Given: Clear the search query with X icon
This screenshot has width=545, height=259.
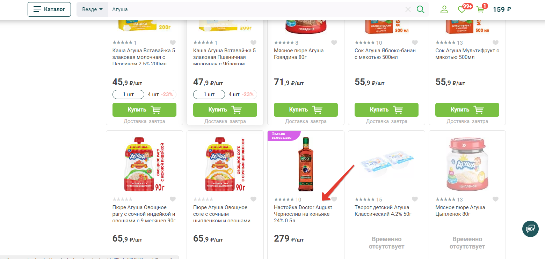Looking at the screenshot, I should pos(408,9).
